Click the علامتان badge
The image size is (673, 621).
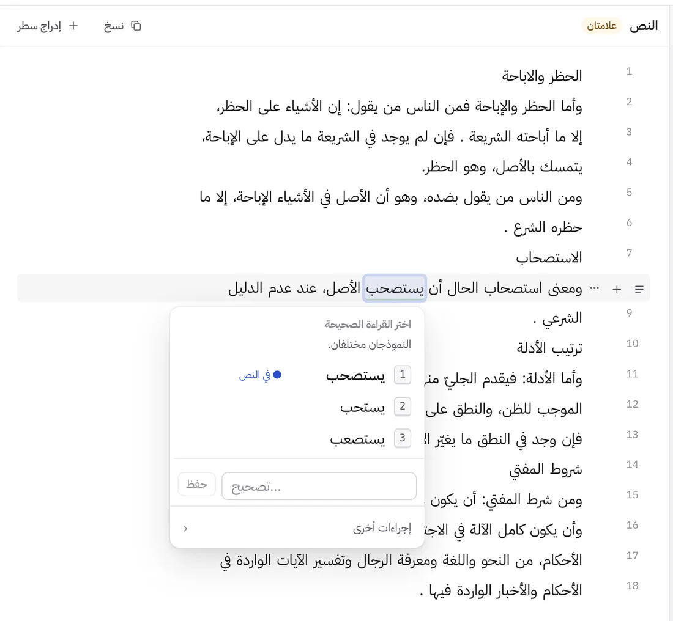click(x=601, y=26)
